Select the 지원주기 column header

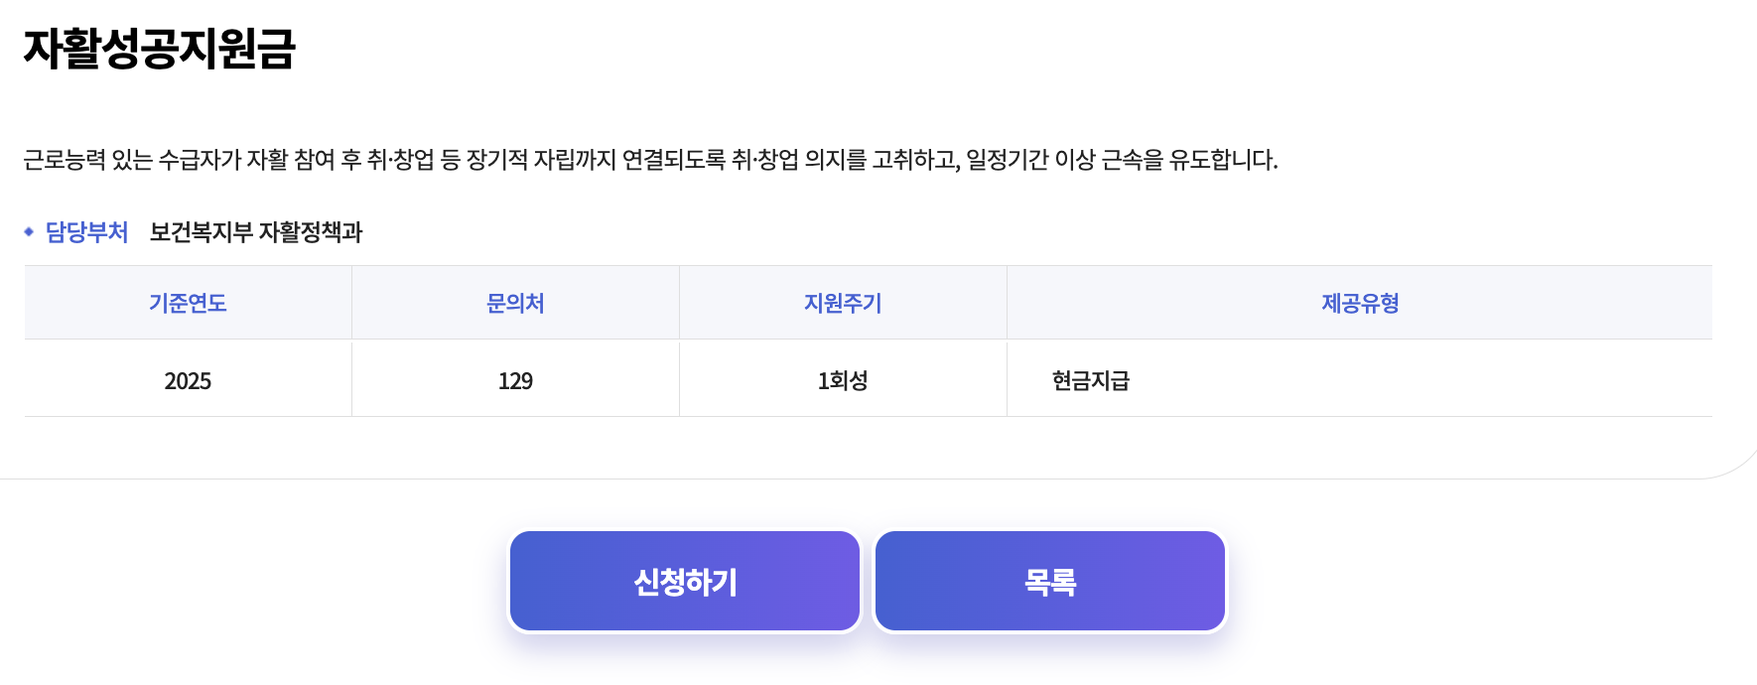click(842, 303)
